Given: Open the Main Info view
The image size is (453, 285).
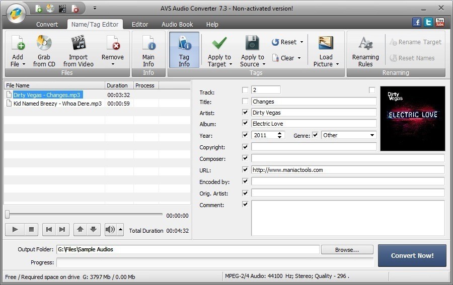Looking at the screenshot, I should pos(148,51).
